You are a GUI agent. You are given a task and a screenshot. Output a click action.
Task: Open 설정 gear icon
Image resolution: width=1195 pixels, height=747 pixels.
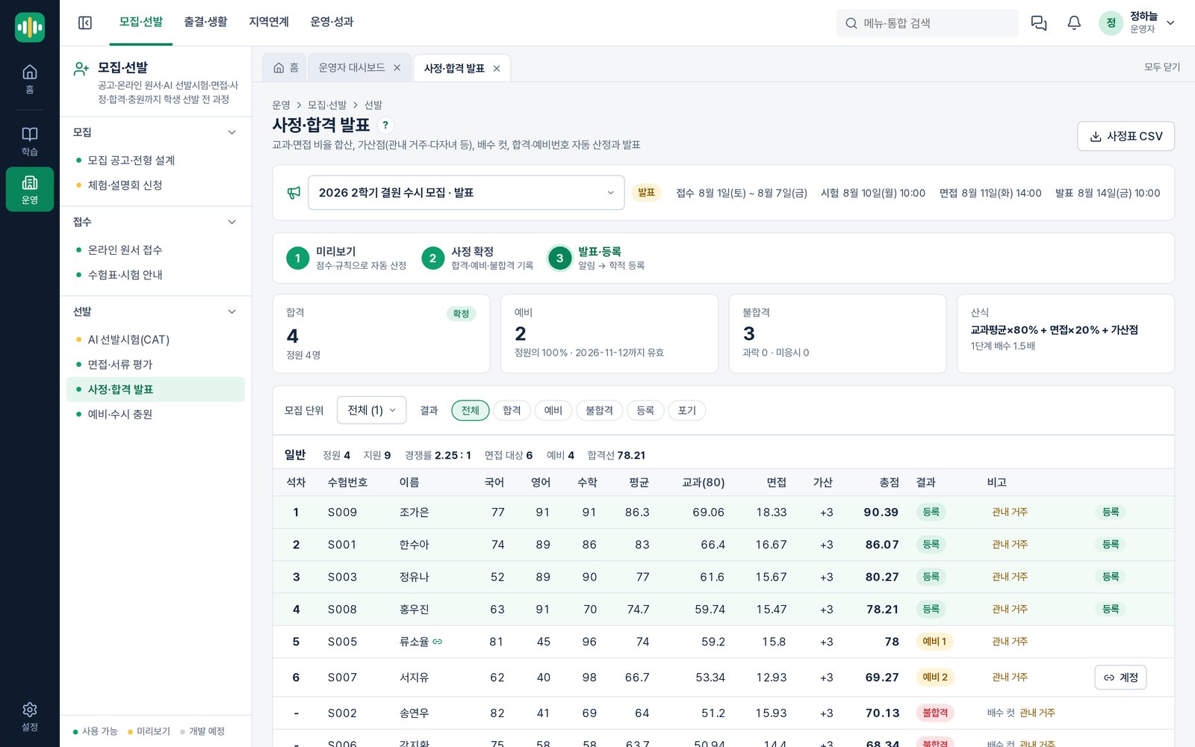coord(30,716)
